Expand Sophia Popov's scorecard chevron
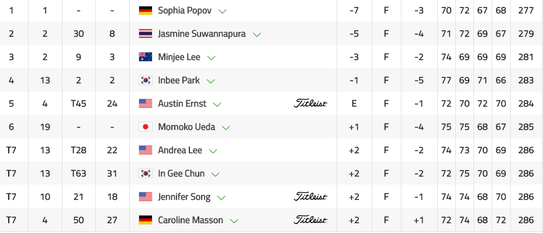 (222, 11)
